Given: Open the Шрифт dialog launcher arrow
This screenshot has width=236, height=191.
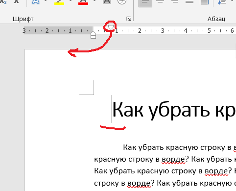Looking at the screenshot, I should 129,19.
